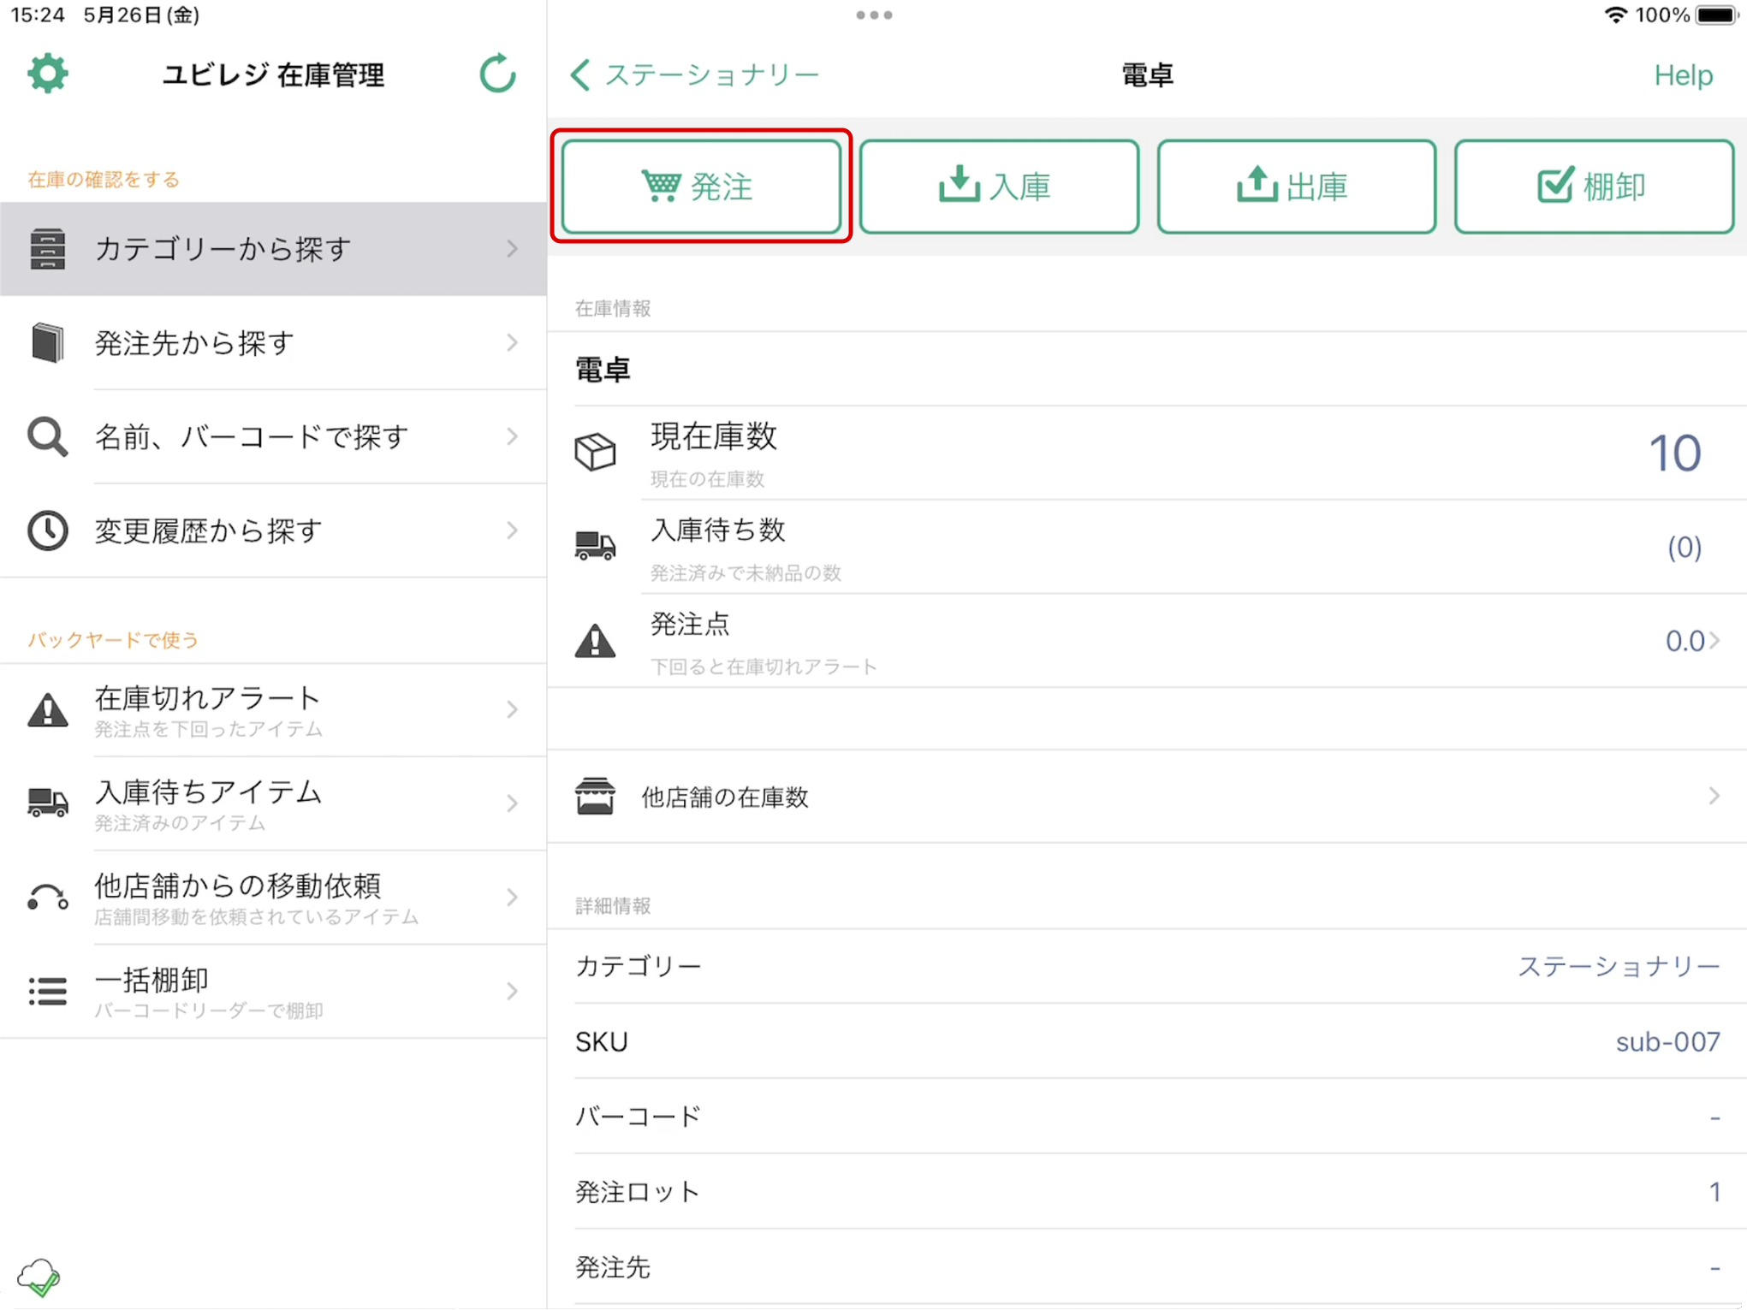Open 他店舗からの移動依頼 menu item
Screen dimensions: 1747x1310
[274, 898]
